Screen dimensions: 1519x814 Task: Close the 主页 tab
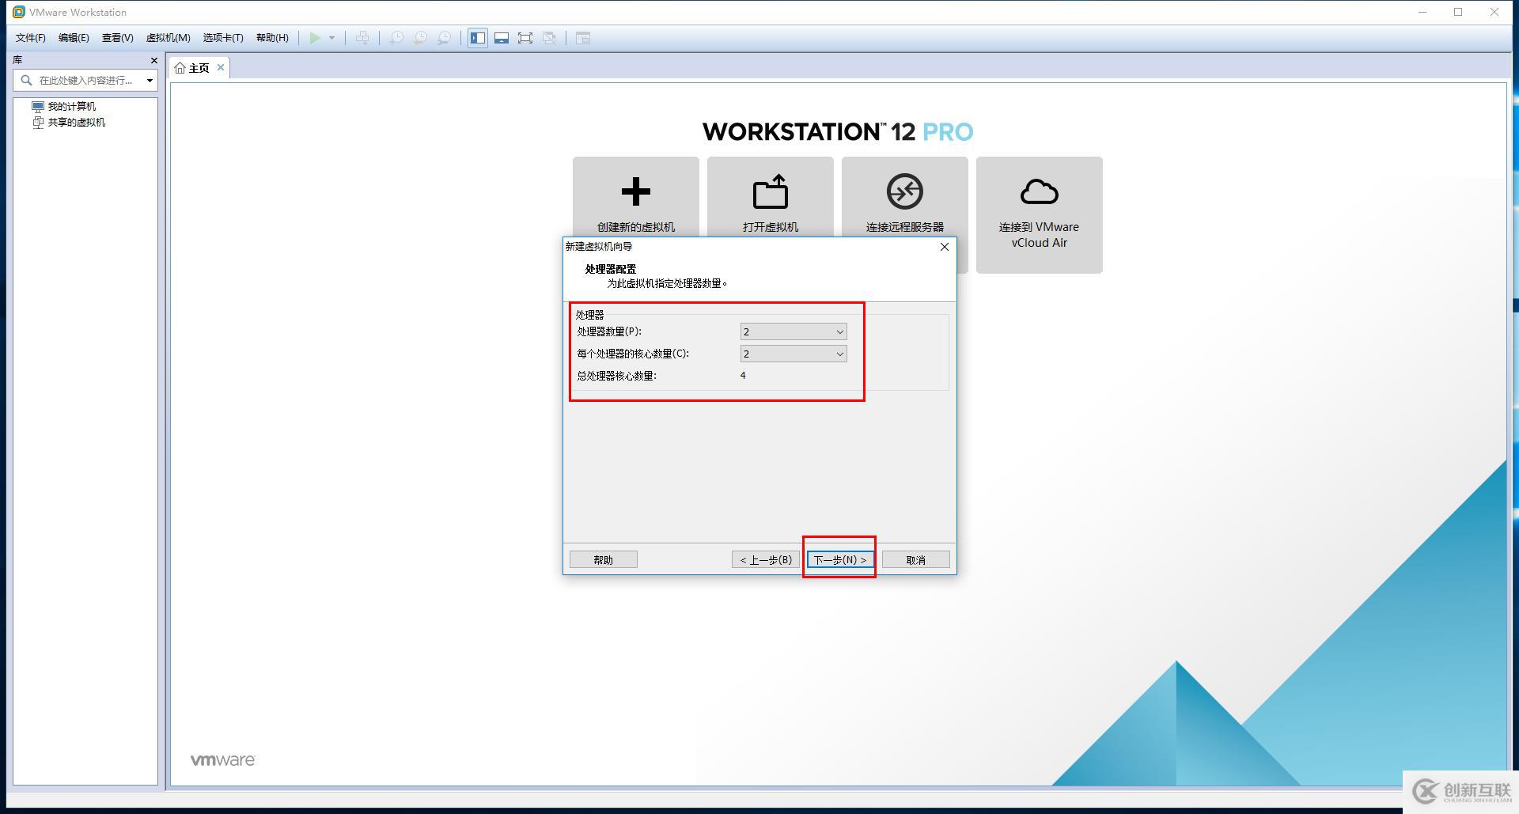pos(221,67)
